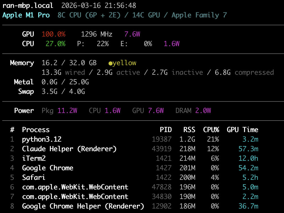
Task: Click the 13.3G wired memory value
Action: point(51,72)
